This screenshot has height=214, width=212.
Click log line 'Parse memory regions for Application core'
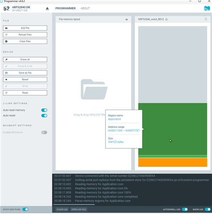click(x=102, y=201)
